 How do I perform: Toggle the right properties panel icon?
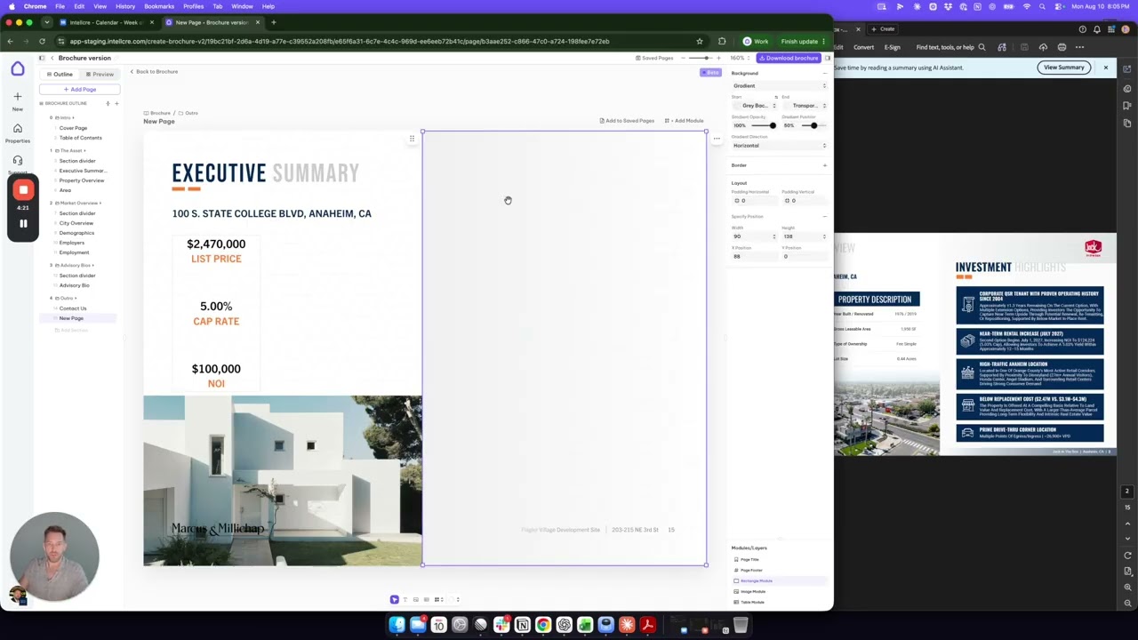(827, 58)
